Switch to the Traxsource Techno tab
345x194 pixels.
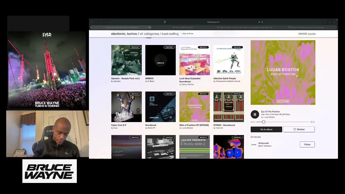click(306, 27)
